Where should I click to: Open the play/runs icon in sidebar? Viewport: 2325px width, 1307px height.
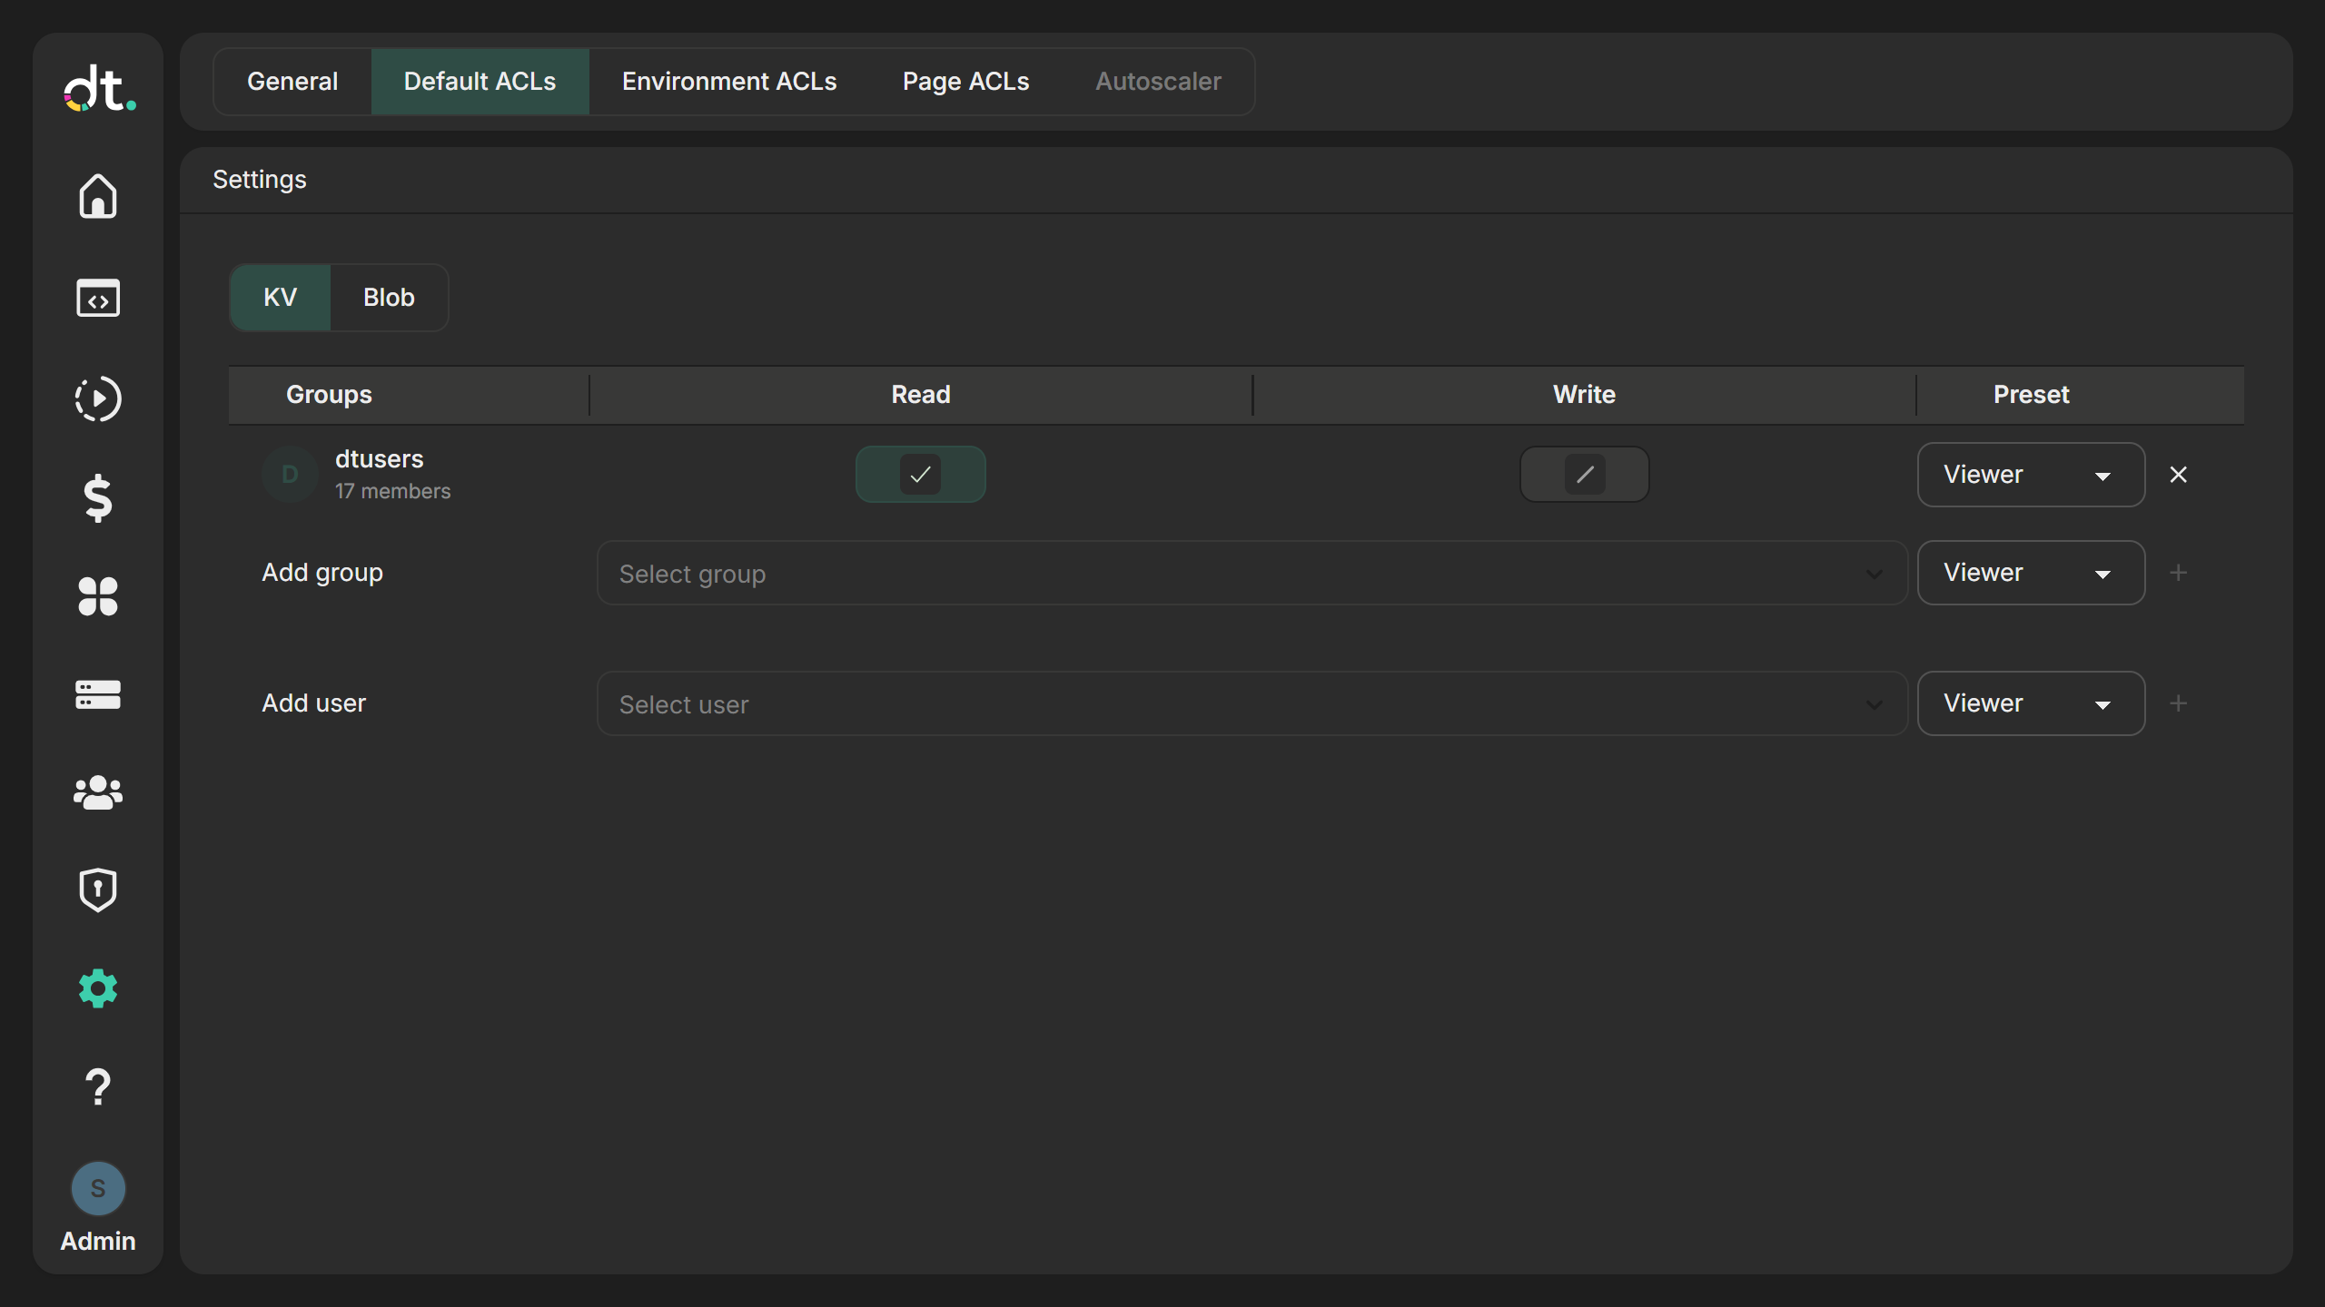(x=98, y=398)
